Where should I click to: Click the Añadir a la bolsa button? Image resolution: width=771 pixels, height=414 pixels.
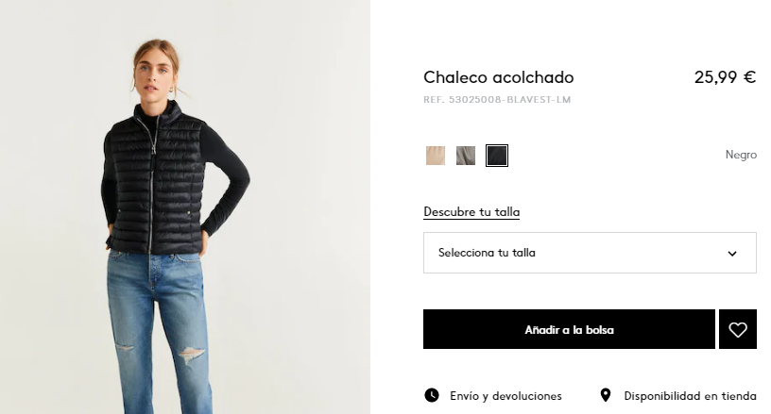click(x=569, y=329)
